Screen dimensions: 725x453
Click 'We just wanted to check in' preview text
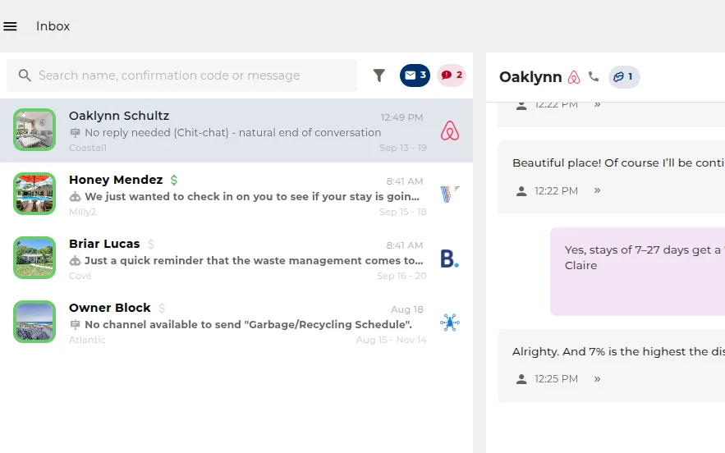point(252,196)
